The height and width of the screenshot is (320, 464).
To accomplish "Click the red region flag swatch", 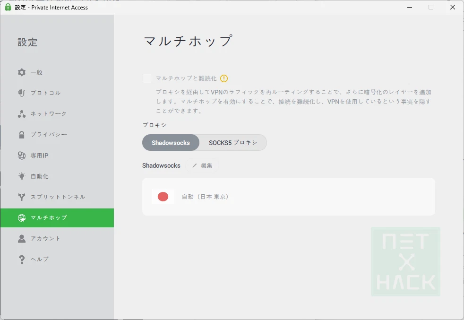I will [163, 196].
